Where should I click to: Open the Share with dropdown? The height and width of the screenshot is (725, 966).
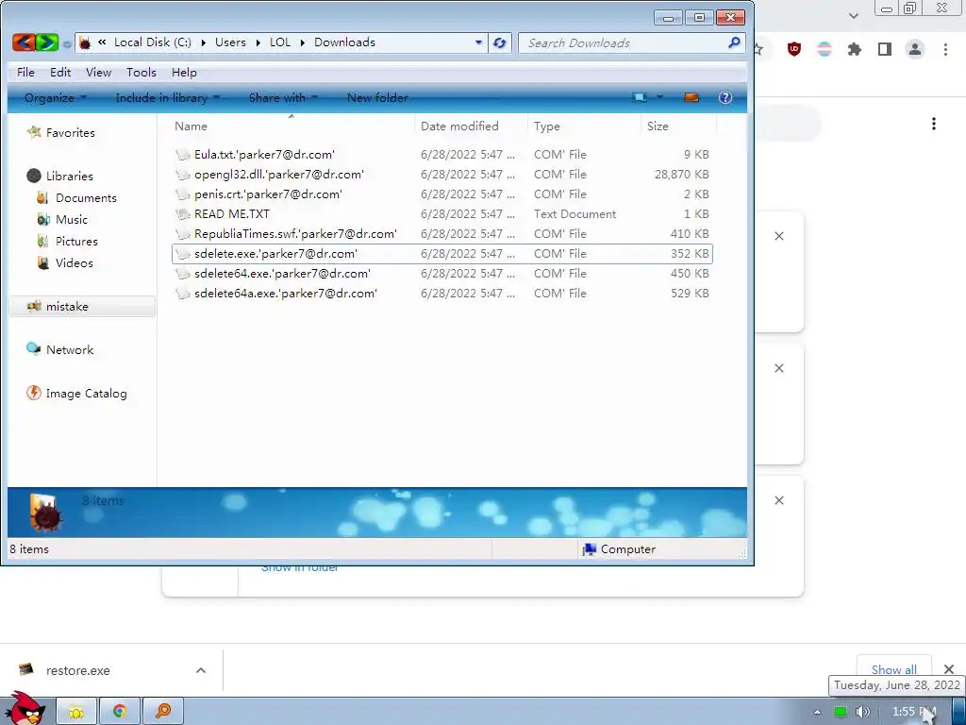tap(283, 97)
